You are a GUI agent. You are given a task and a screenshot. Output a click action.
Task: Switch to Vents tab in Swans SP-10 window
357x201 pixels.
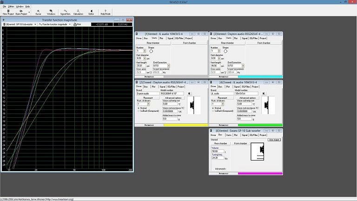[229, 135]
